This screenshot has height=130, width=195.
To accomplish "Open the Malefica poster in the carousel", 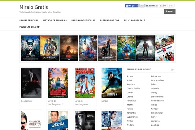I will coord(31,48).
